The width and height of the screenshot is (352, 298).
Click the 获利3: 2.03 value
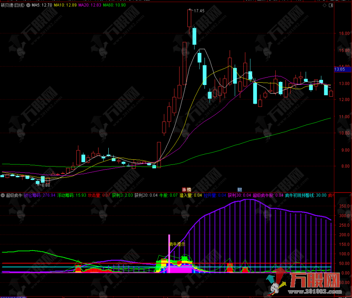point(122,195)
